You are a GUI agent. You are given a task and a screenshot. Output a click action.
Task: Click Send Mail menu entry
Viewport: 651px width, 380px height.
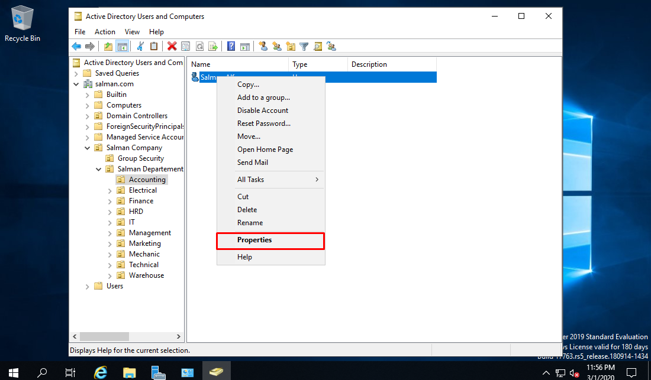pos(270,163)
